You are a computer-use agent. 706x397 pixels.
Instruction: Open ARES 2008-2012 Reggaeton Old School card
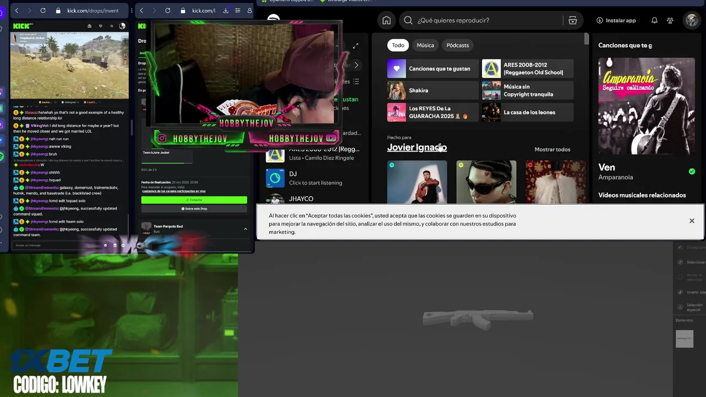pyautogui.click(x=527, y=69)
